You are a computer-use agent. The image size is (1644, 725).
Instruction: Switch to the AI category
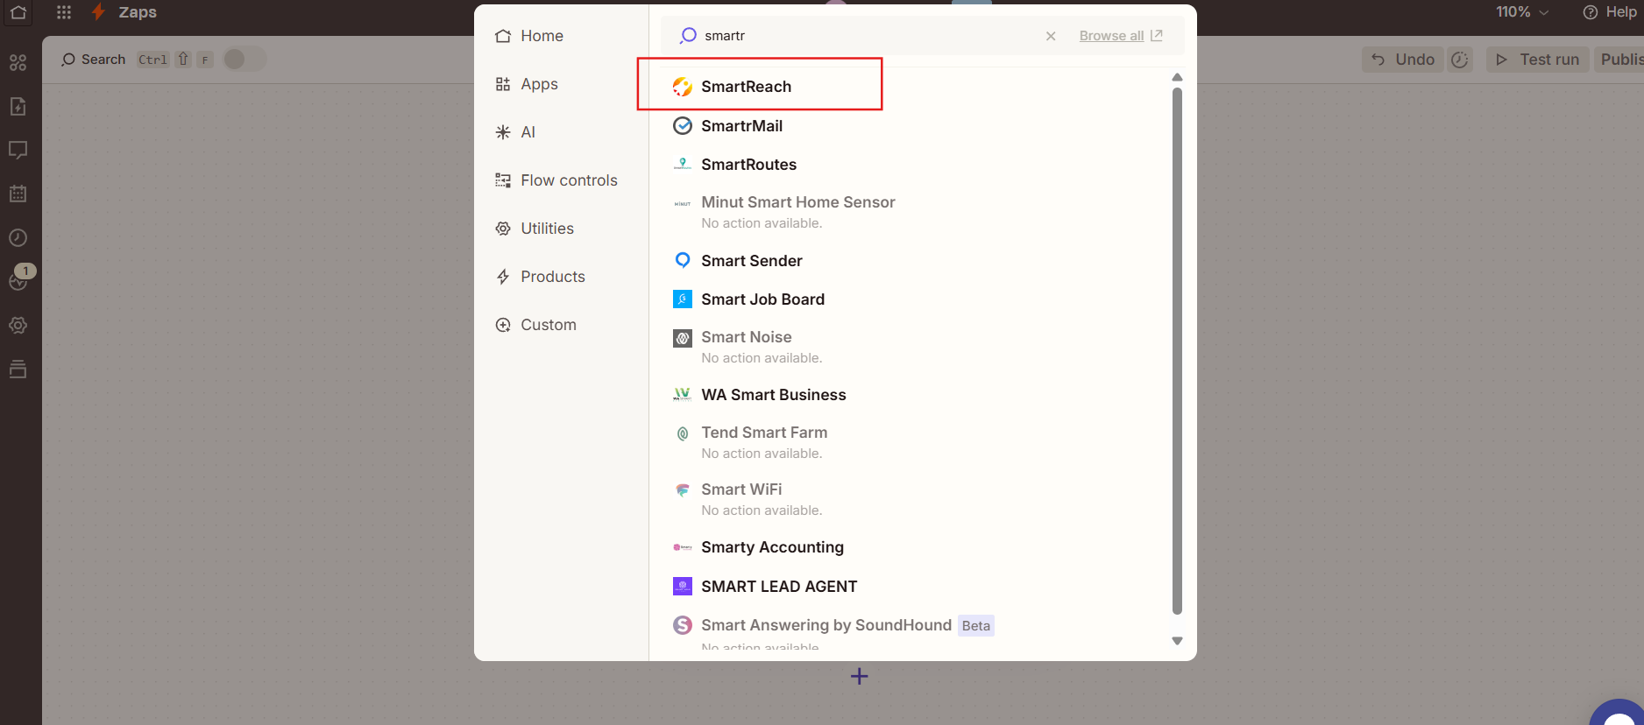(515, 132)
